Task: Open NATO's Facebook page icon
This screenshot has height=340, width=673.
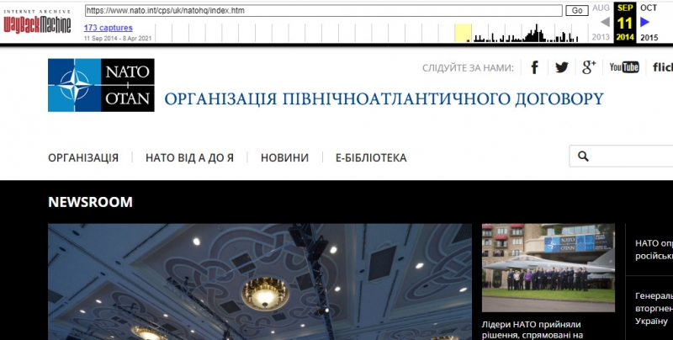Action: [x=533, y=67]
